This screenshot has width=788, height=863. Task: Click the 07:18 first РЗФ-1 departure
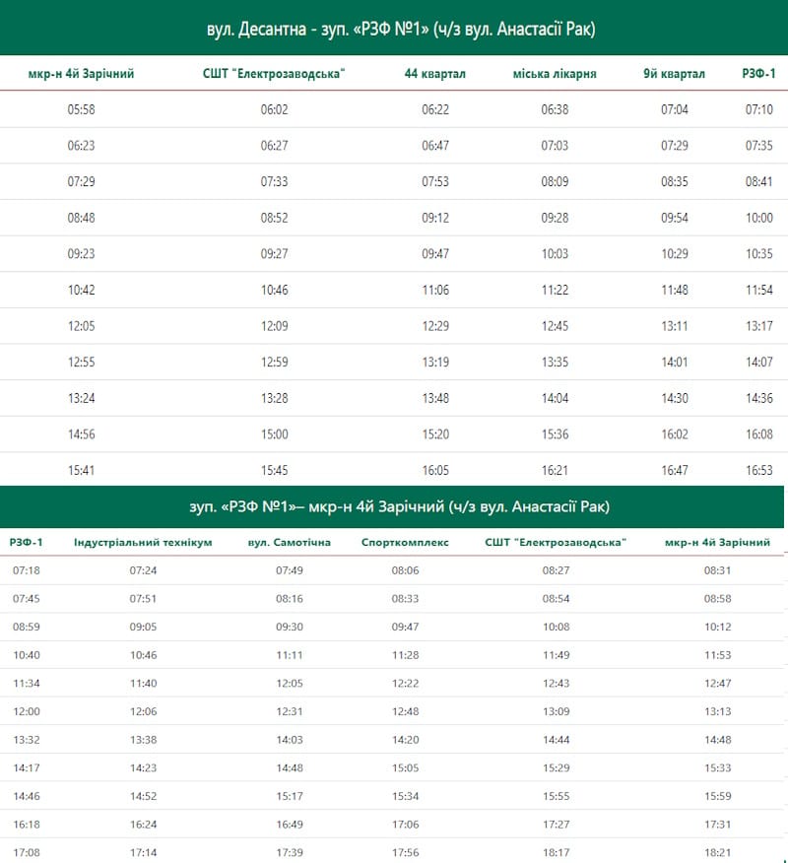[x=26, y=570]
